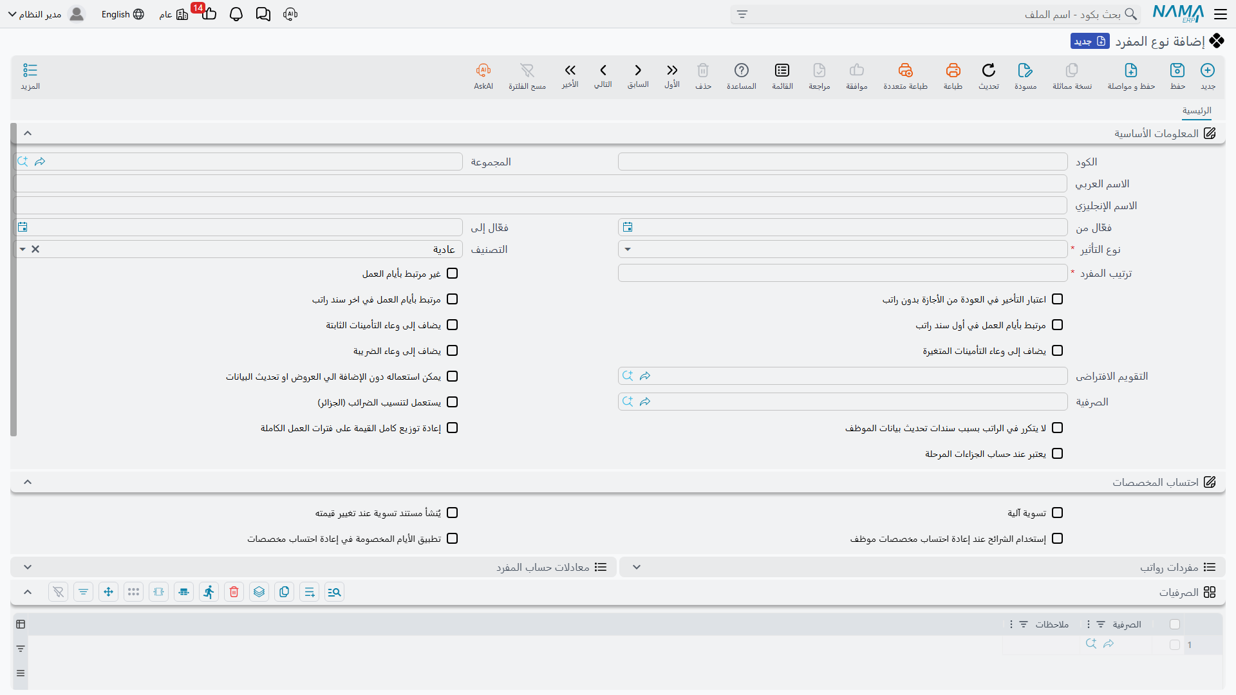Viewport: 1236px width, 695px height.
Task: Open calendar picker for فعّال إلى
Action: click(23, 227)
